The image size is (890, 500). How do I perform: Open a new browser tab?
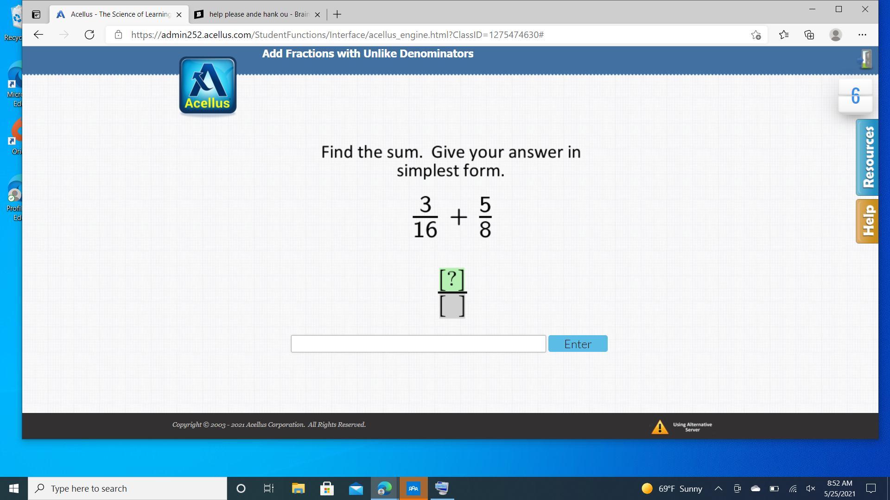pyautogui.click(x=337, y=14)
